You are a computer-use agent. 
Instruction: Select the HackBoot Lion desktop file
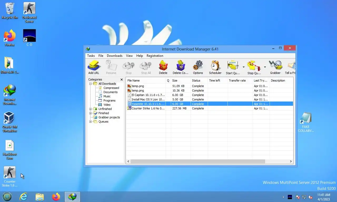click(x=10, y=149)
